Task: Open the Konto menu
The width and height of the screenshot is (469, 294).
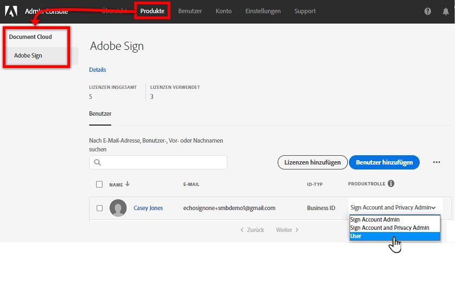Action: pyautogui.click(x=224, y=11)
